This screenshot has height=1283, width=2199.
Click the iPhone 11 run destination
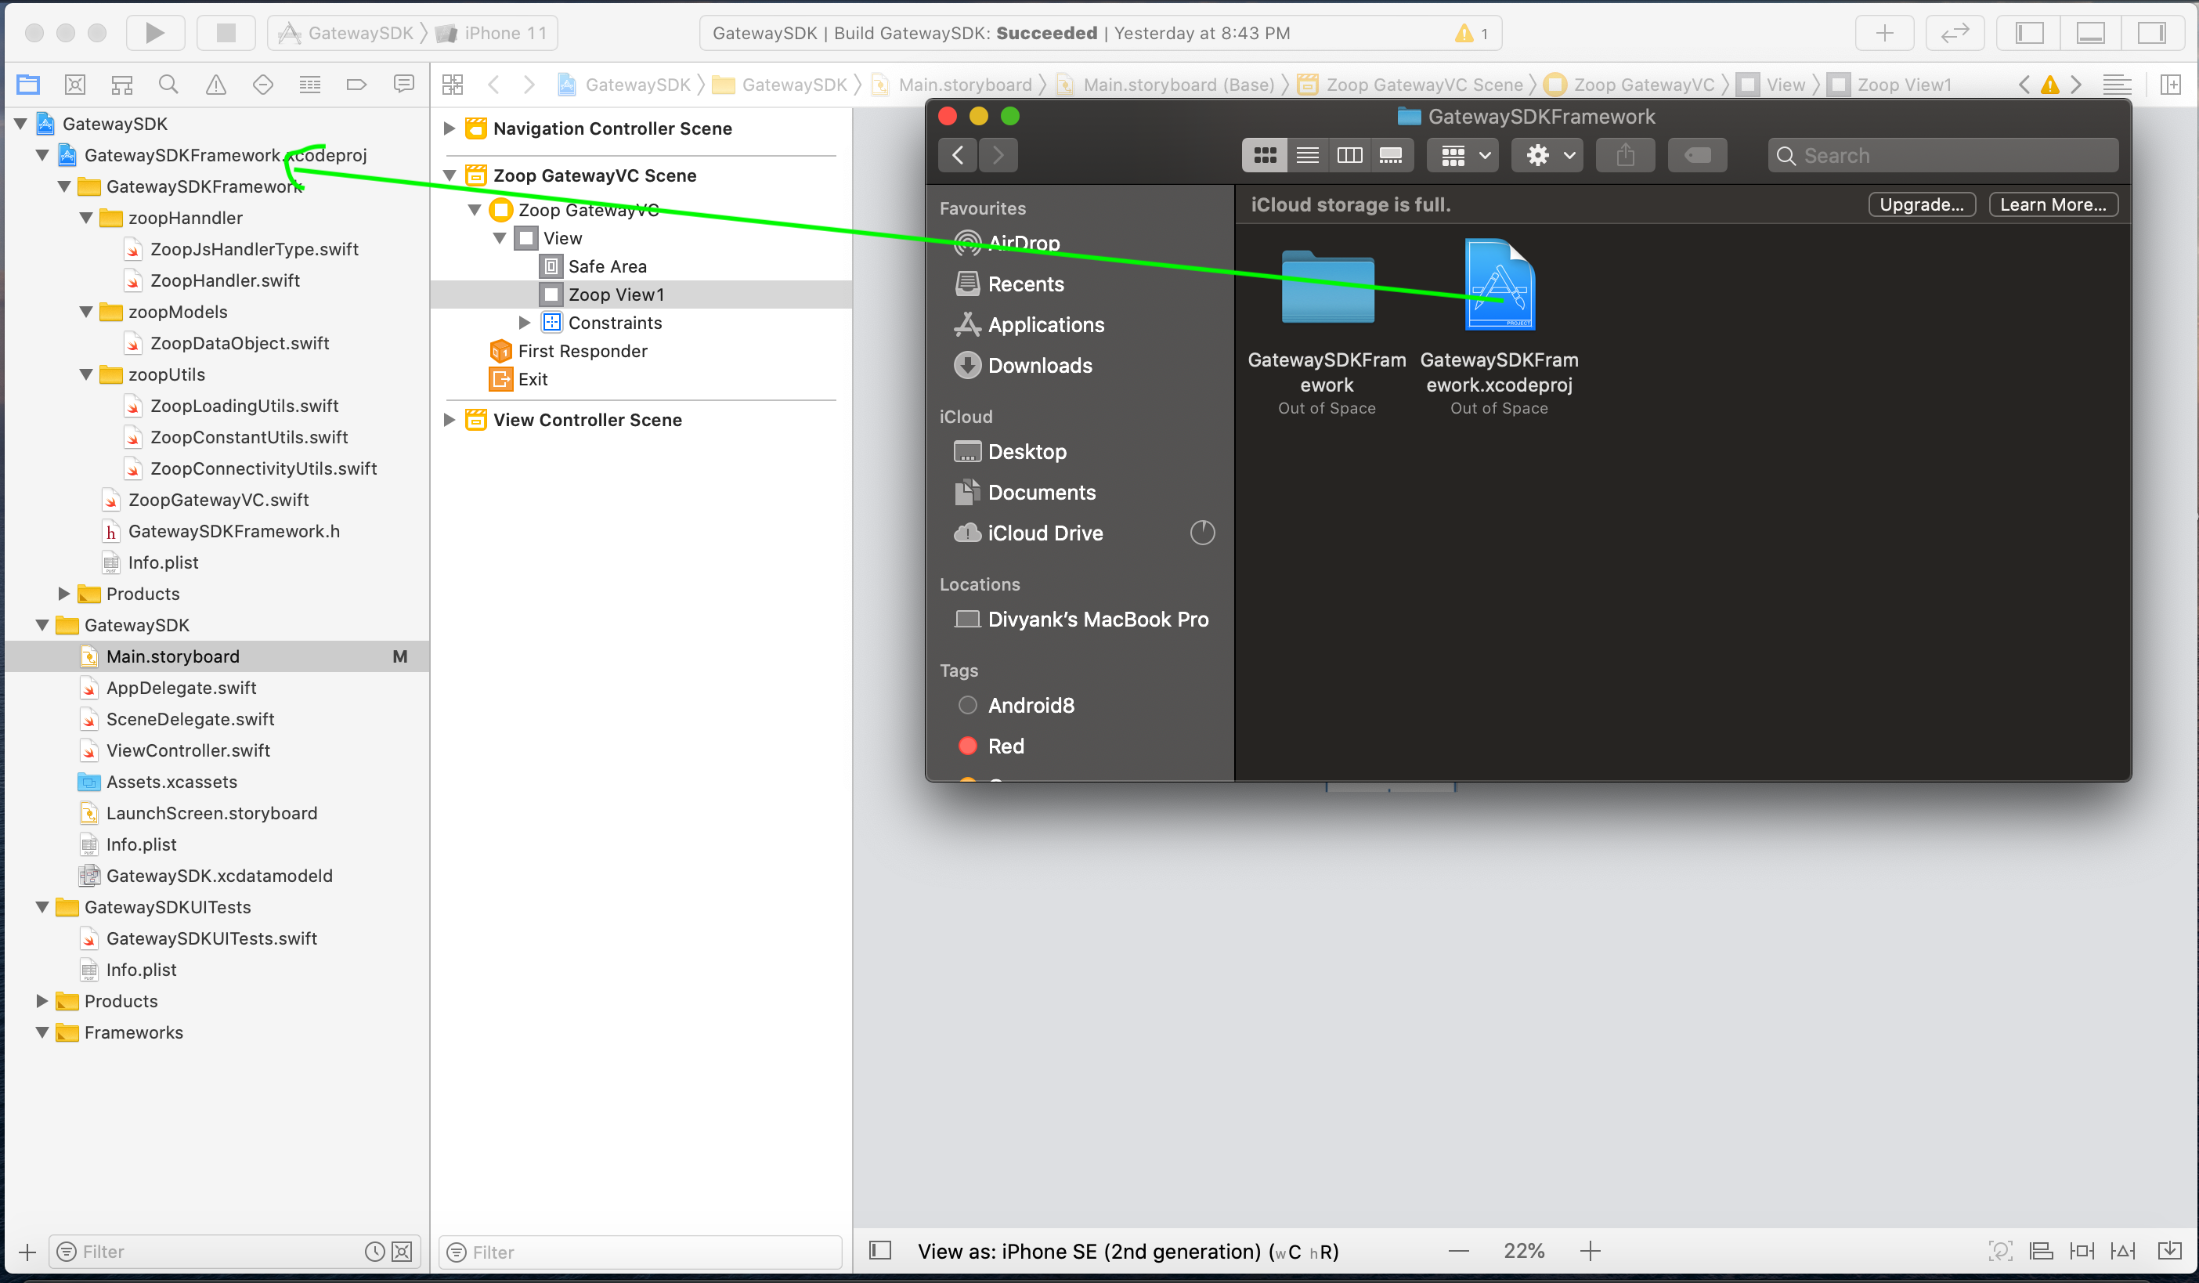(493, 33)
